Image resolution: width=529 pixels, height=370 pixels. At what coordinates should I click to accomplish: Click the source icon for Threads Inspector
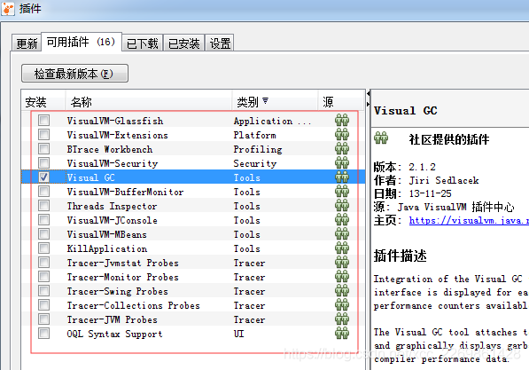click(x=342, y=206)
